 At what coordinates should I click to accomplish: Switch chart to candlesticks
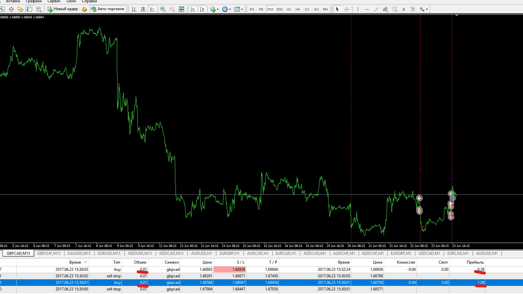click(x=143, y=9)
